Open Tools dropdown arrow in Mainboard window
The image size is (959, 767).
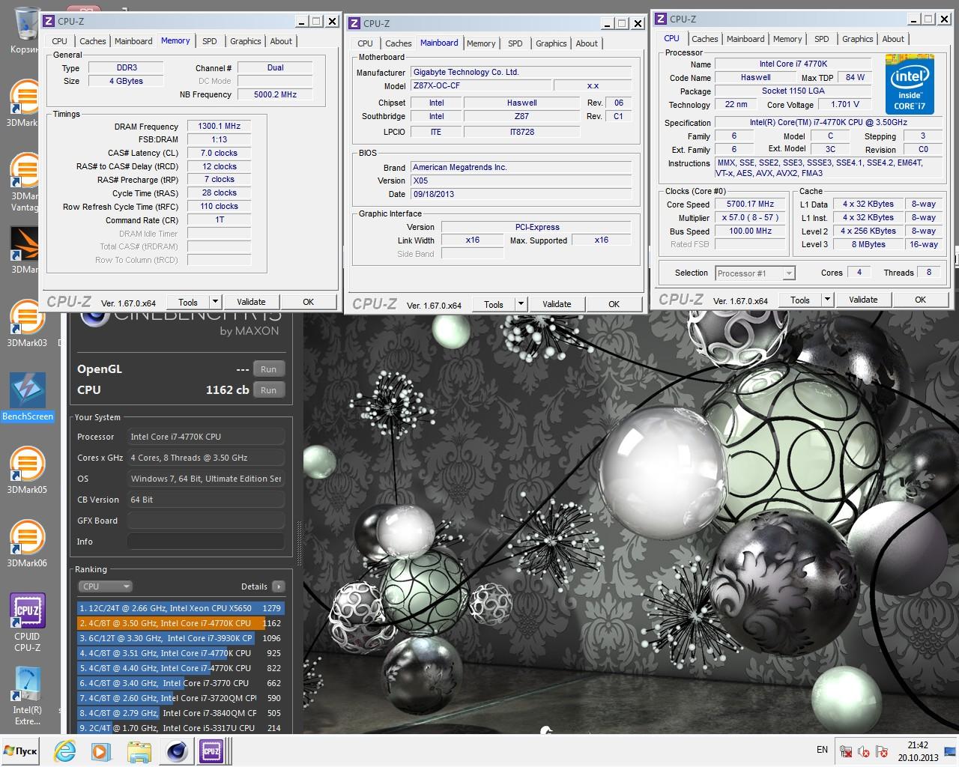click(x=521, y=304)
